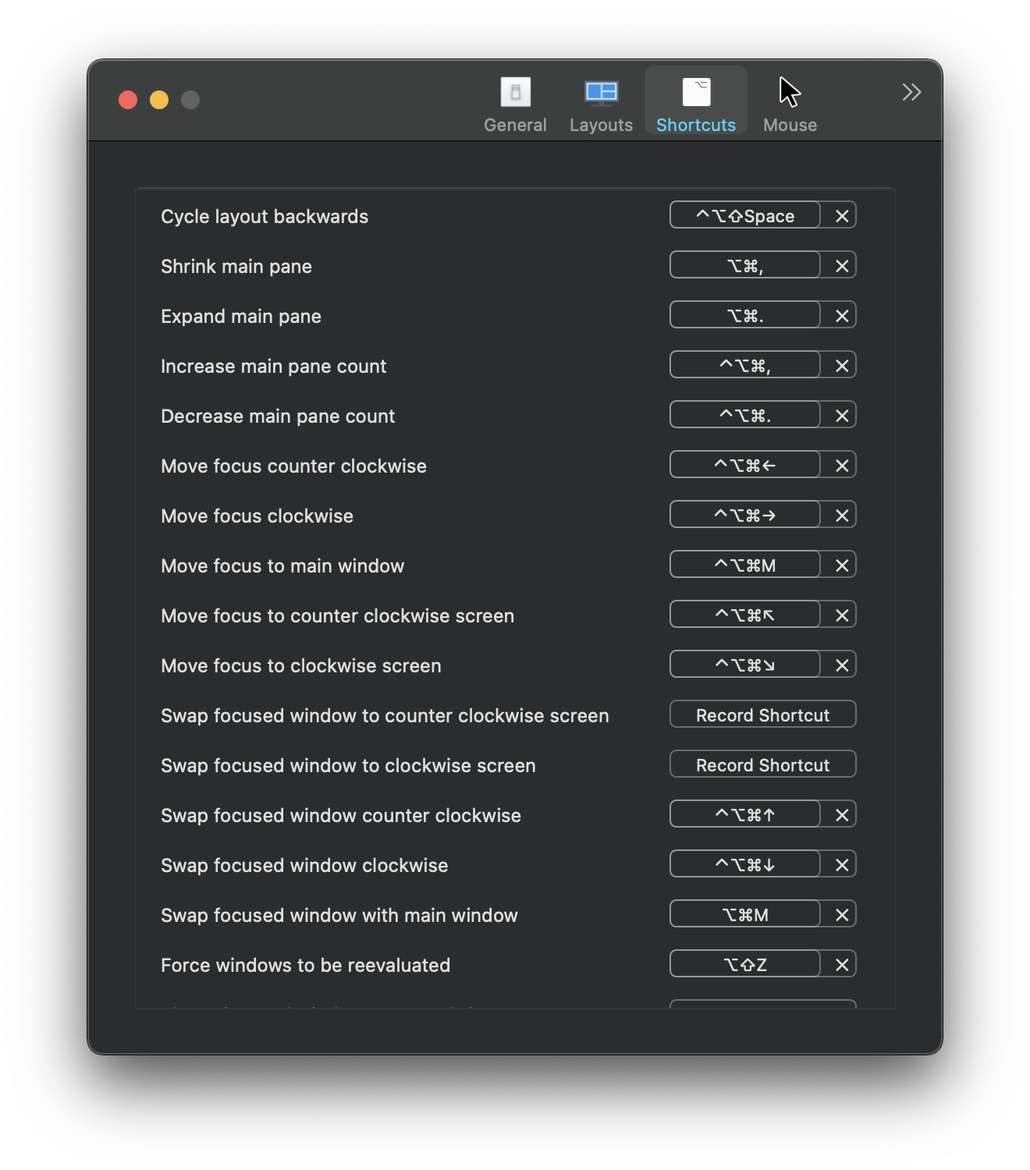Expand toolbar overflow double-chevron

coord(911,93)
